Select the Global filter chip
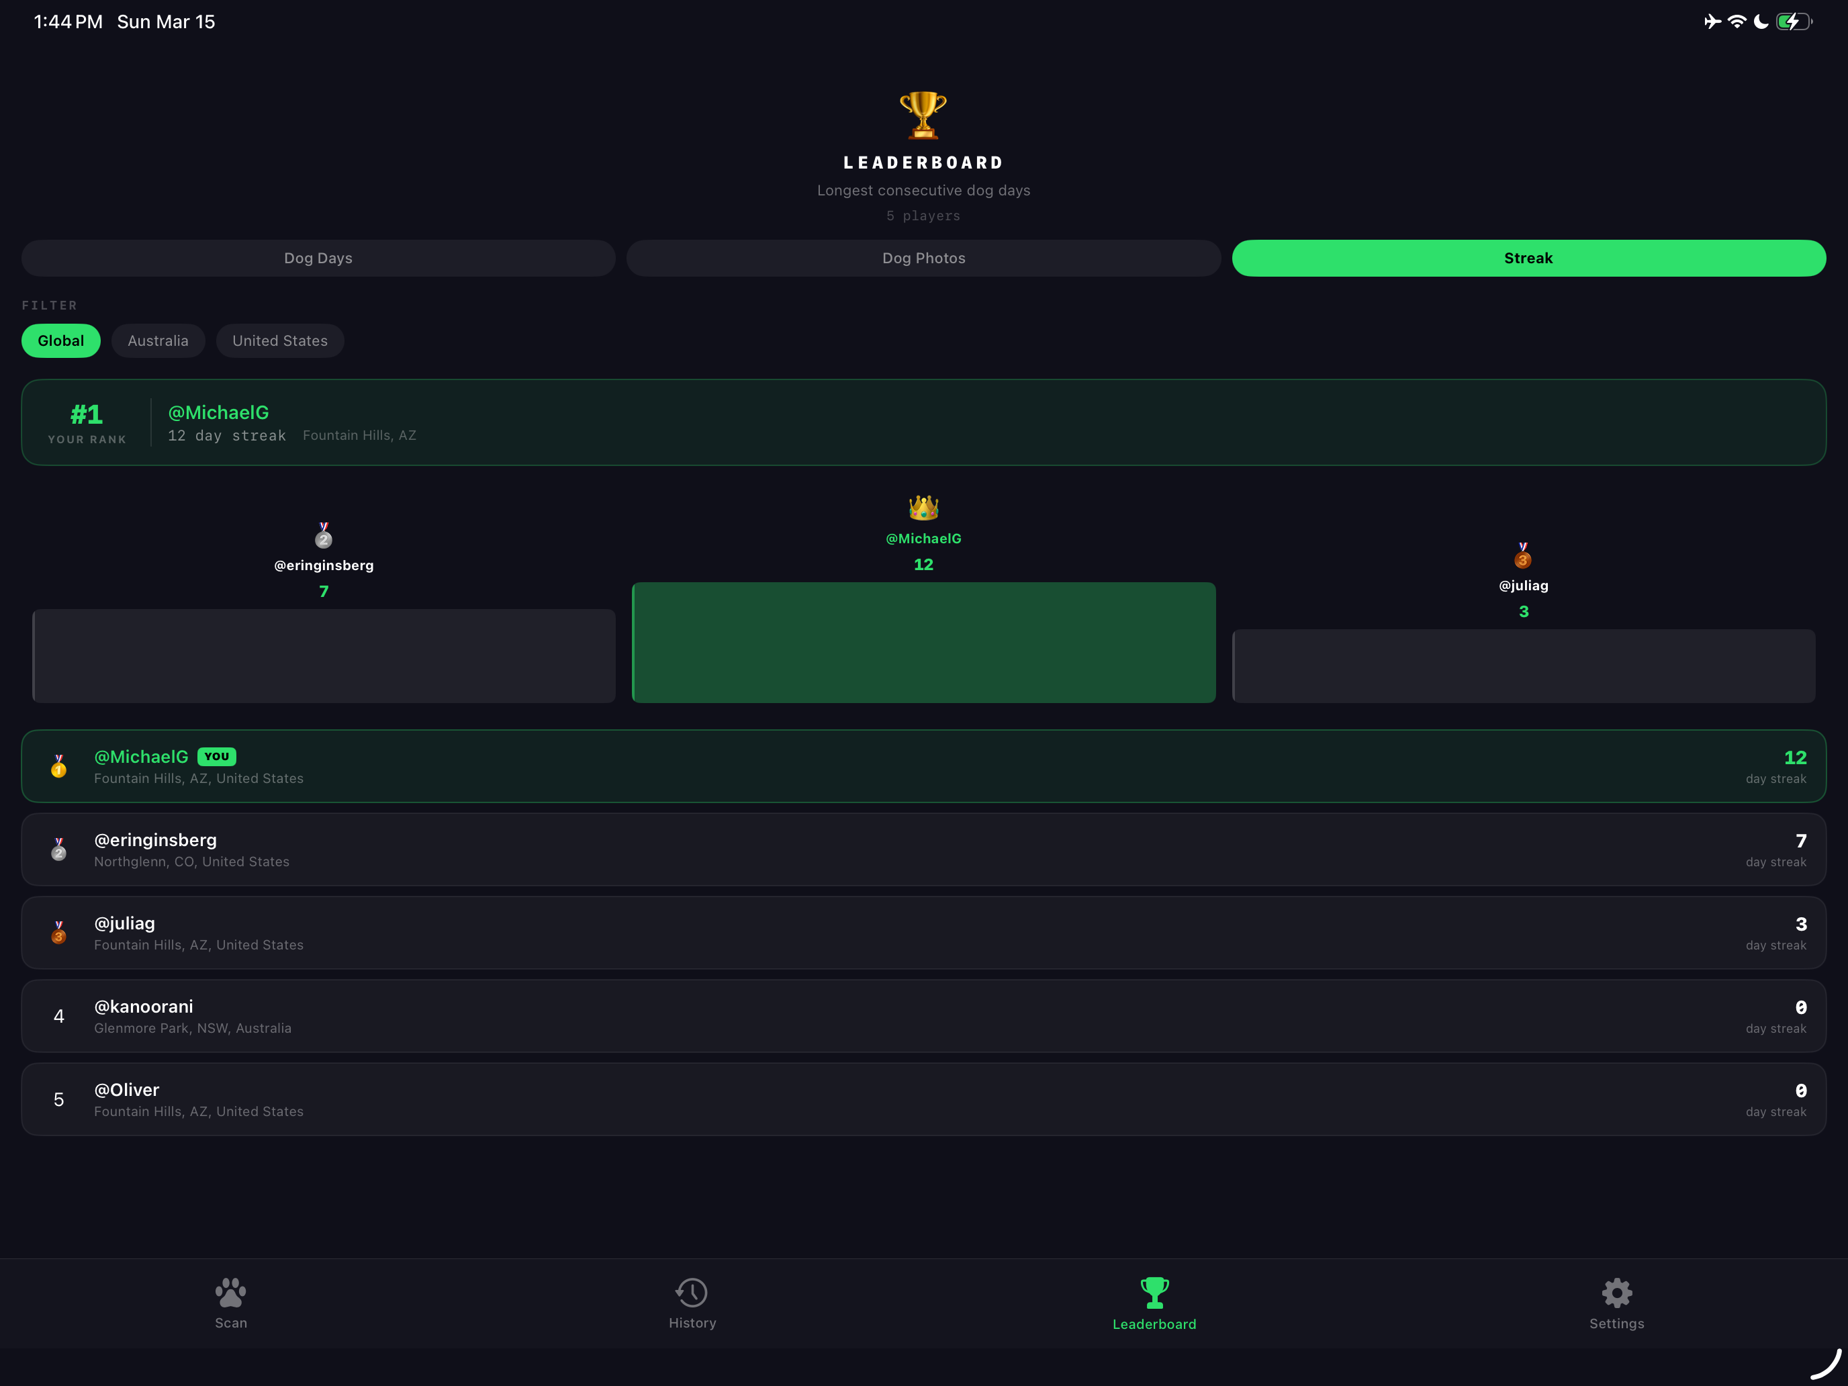This screenshot has width=1848, height=1386. coord(61,341)
